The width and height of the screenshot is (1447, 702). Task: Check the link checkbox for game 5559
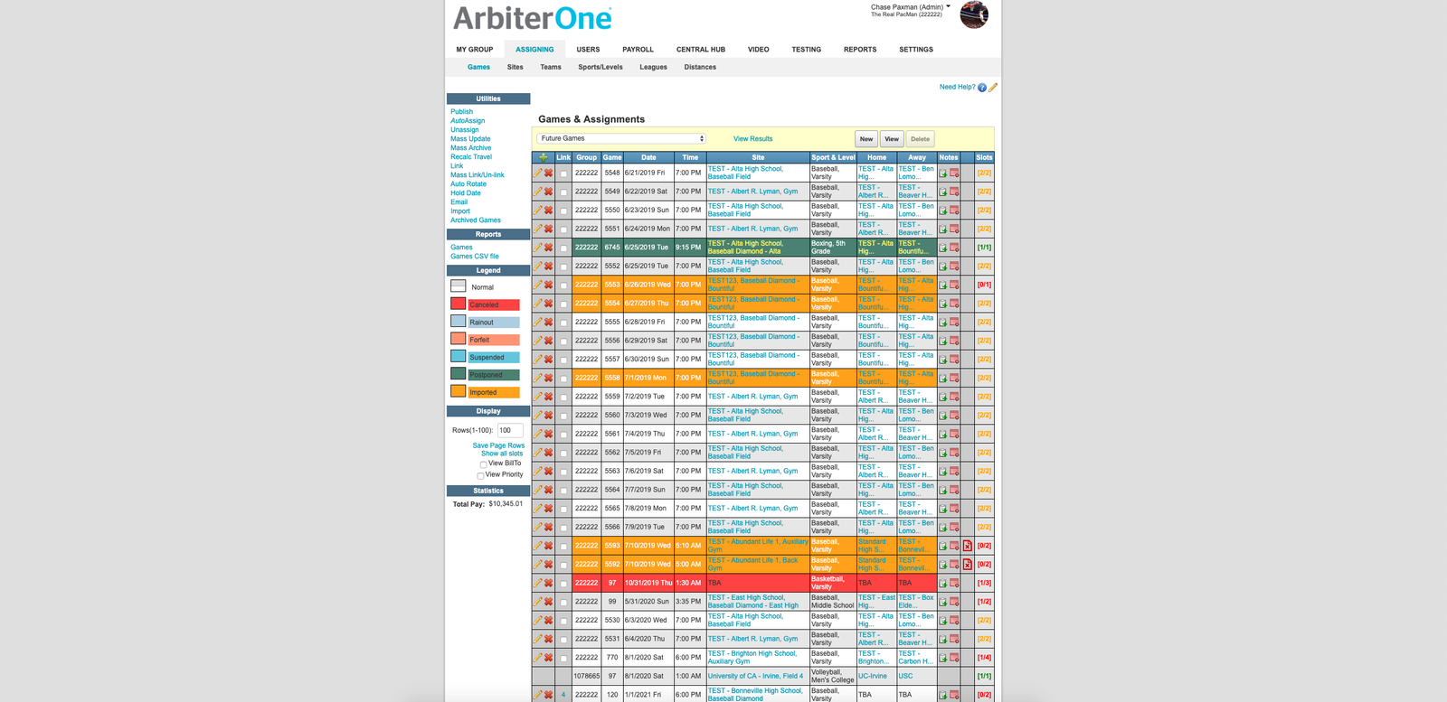coord(563,397)
